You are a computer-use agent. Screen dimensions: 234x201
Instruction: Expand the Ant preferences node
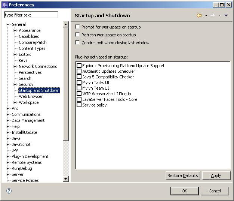pos(7,108)
